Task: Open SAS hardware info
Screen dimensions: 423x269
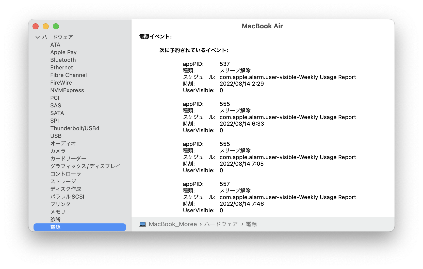Action: (56, 106)
